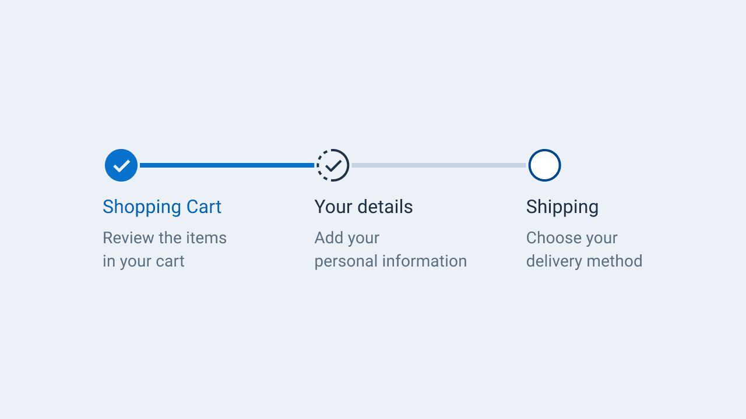Screen dimensions: 746x419
Task: Select the empty circle Shipping step indicator
Action: [x=544, y=165]
